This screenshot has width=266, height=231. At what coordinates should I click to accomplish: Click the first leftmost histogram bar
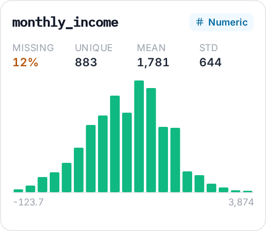18,191
